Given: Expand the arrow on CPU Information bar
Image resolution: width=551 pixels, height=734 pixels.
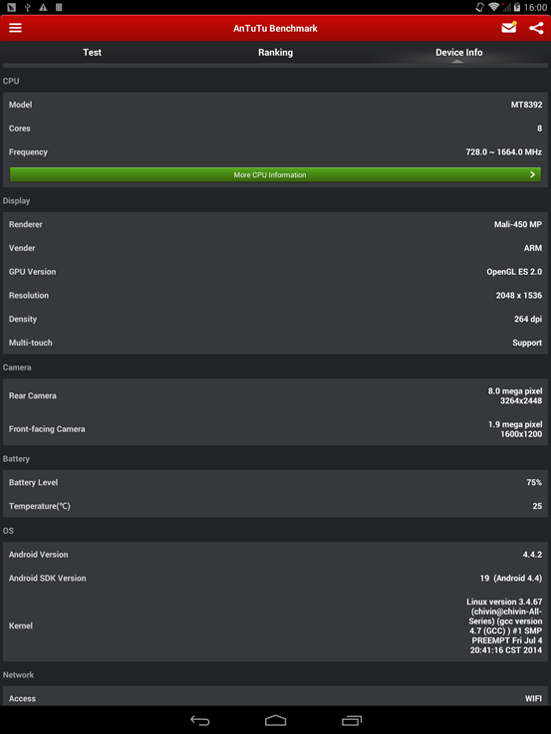Looking at the screenshot, I should point(532,174).
